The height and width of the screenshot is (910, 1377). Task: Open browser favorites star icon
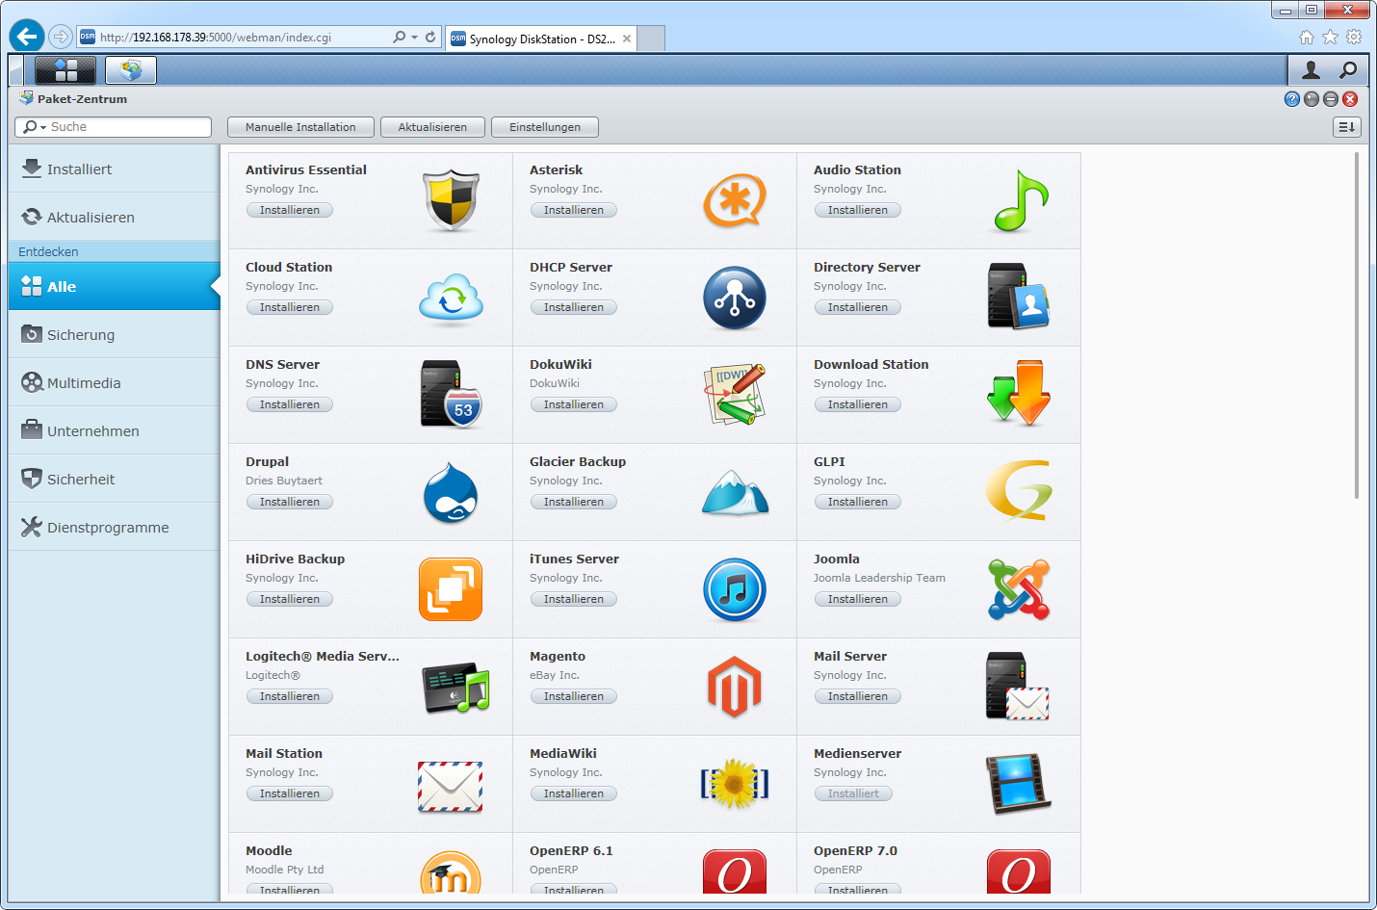click(1330, 37)
